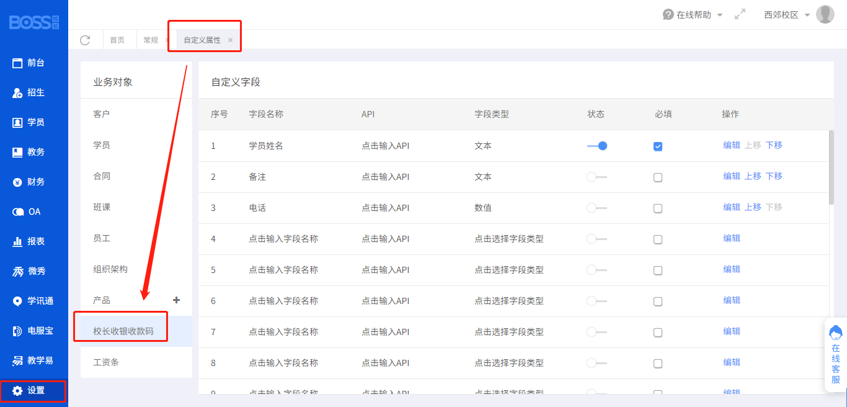Click 点击输入字段名称 field in row 4
This screenshot has width=847, height=407.
point(283,239)
